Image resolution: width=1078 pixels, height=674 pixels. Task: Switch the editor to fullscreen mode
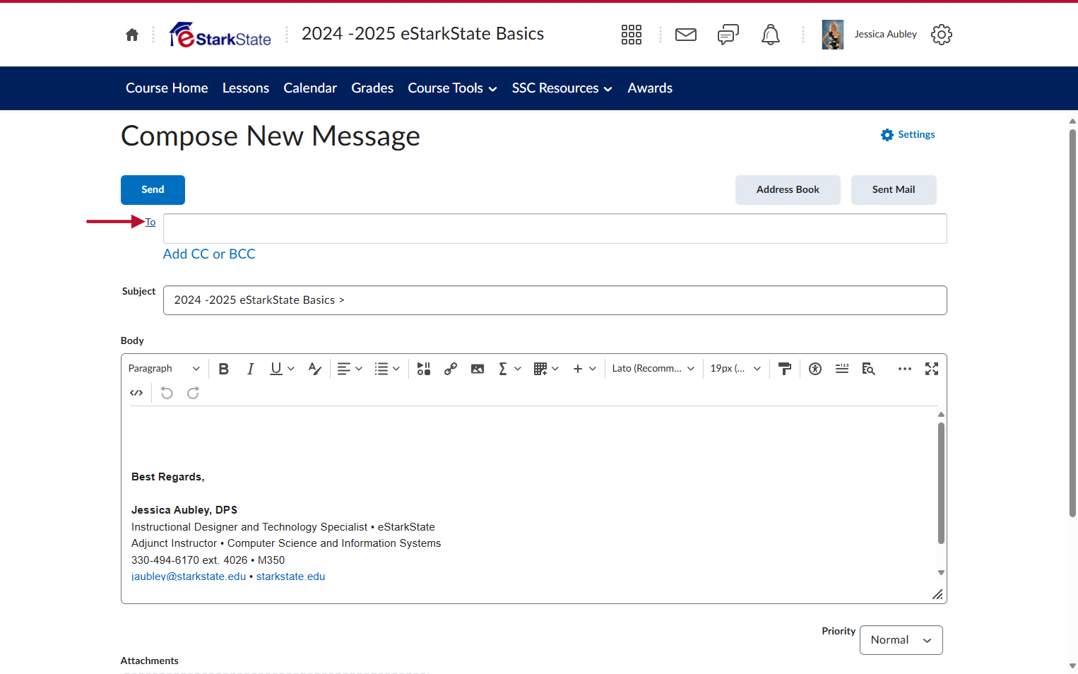(x=932, y=369)
